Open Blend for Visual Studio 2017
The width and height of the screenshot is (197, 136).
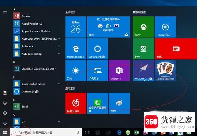pos(36,69)
